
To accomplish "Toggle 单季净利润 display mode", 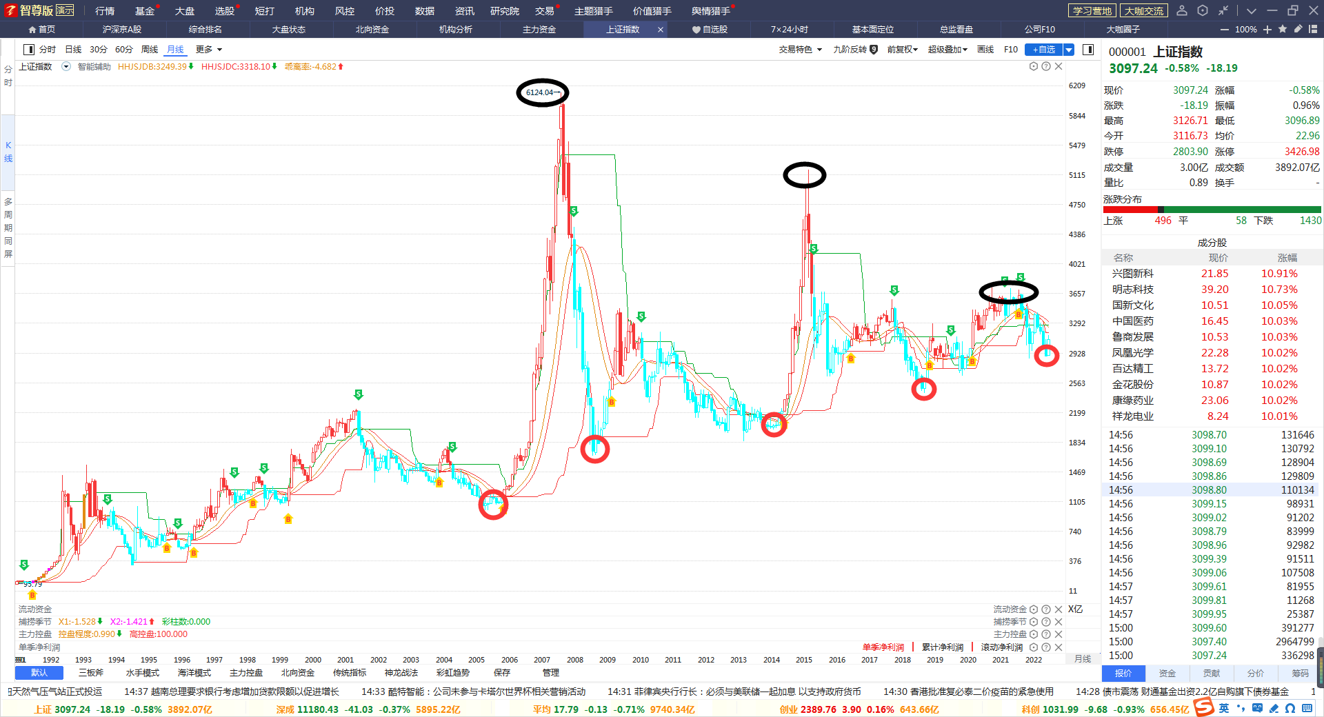I will [x=883, y=647].
